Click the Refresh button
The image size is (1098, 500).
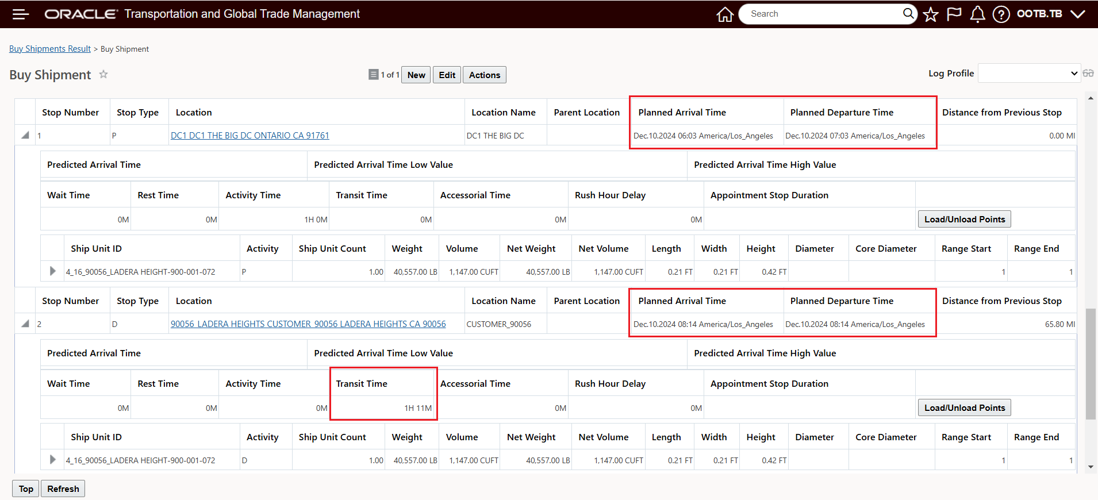[x=63, y=489]
